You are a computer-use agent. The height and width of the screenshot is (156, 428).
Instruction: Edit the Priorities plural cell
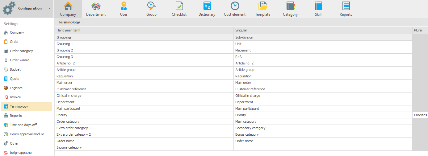[420, 115]
